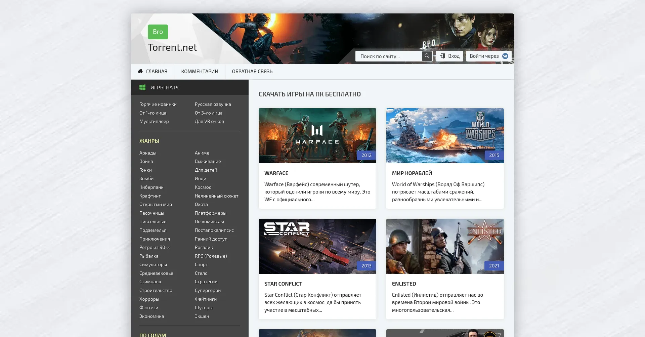Open the ОБРАТНАЯ СВЯЗЬ menu item
Viewport: 645px width, 337px height.
pos(252,72)
